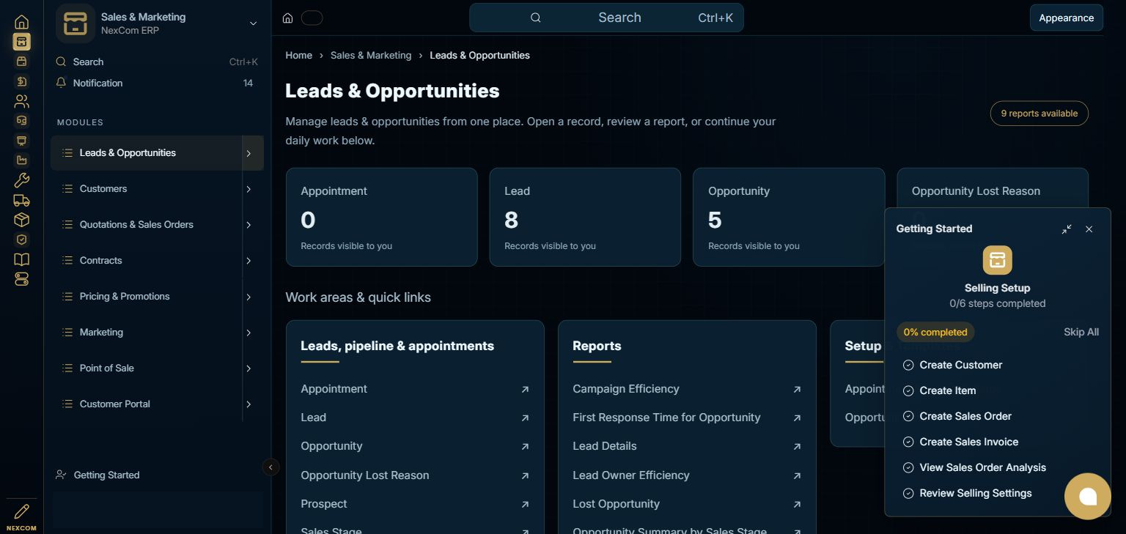Click the home icon in the top bar
Screen dimensions: 1126x534
coord(288,18)
